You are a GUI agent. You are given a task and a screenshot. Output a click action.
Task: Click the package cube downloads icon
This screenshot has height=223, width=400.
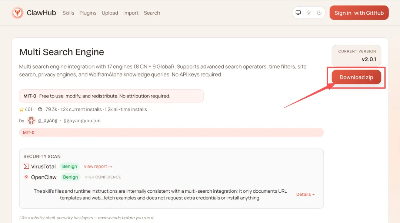(40, 109)
